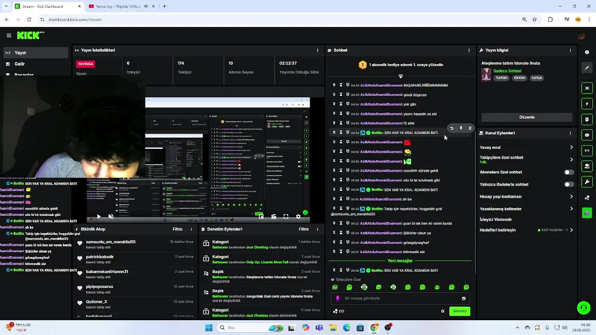Send message with Gönder button
Screen dimensions: 596x335
(x=460, y=311)
